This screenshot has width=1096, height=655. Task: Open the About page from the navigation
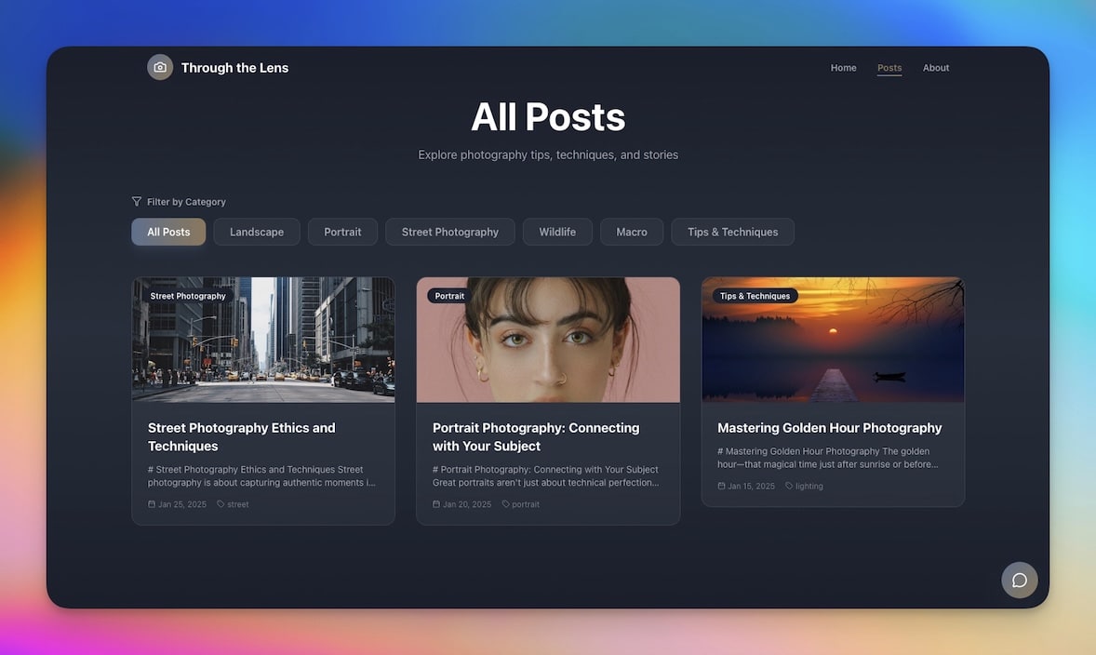936,67
